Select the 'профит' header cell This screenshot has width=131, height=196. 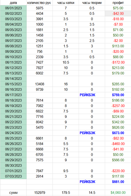click(118, 3)
